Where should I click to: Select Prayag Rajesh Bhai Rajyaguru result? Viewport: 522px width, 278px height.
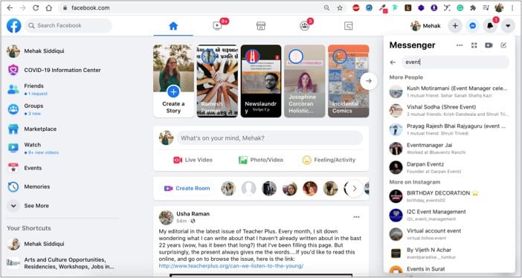coord(449,129)
